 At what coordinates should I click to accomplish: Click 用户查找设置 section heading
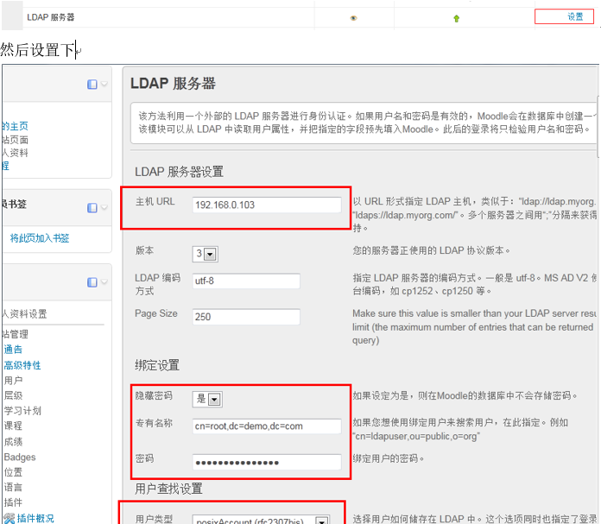tap(168, 489)
